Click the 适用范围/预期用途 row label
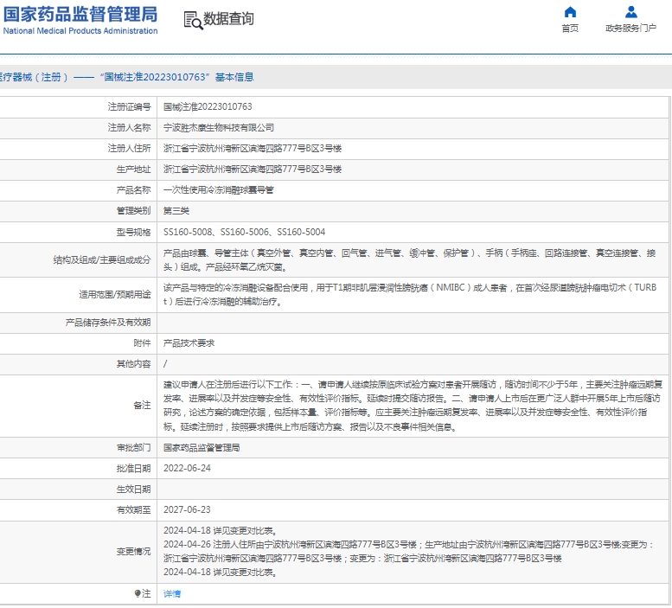The image size is (672, 608). [x=115, y=295]
